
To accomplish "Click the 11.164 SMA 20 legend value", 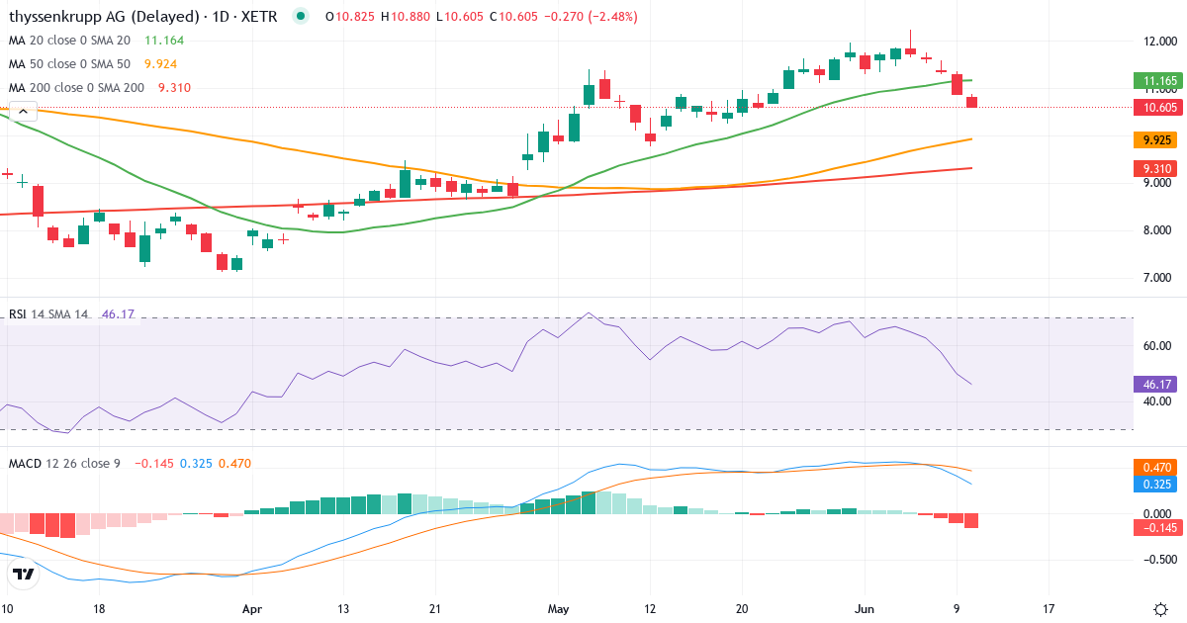I will pos(164,41).
